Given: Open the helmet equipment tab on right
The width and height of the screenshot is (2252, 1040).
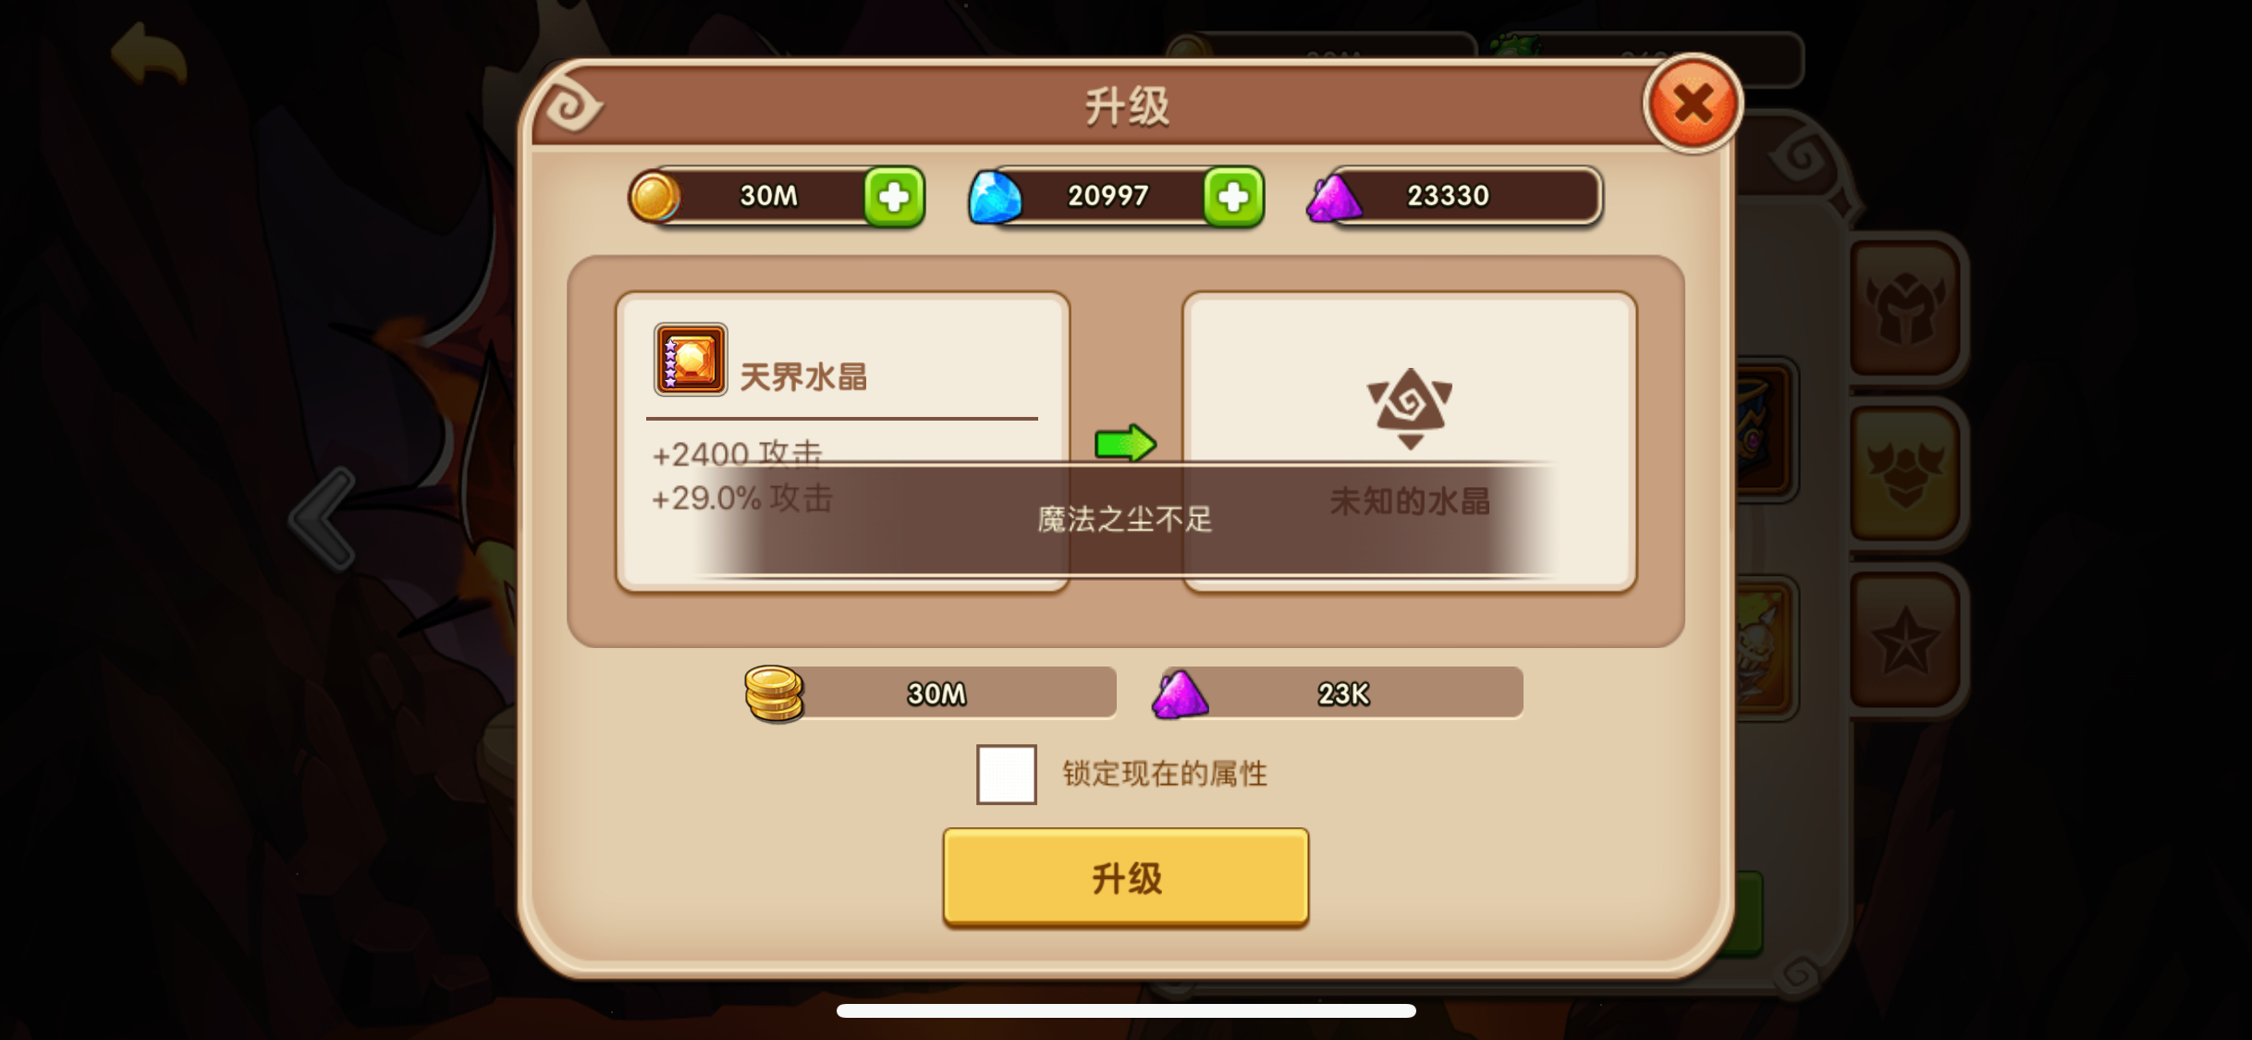Looking at the screenshot, I should [x=1905, y=307].
